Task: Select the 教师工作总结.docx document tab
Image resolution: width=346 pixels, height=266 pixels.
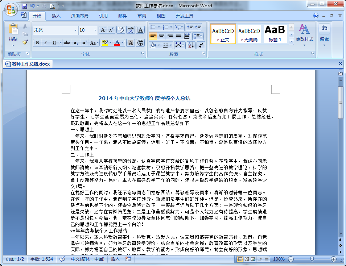Action: (28, 64)
